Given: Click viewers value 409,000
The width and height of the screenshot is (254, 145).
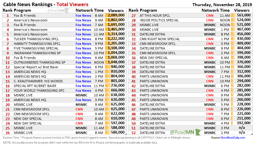Looking at the screenshot, I should [x=244, y=43].
